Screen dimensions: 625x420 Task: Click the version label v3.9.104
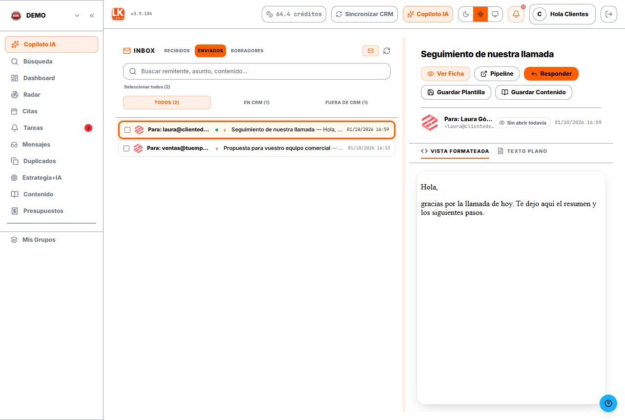[x=142, y=14]
